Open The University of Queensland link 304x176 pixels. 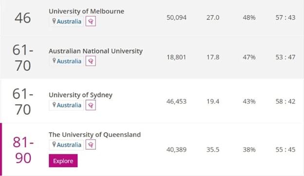95,135
